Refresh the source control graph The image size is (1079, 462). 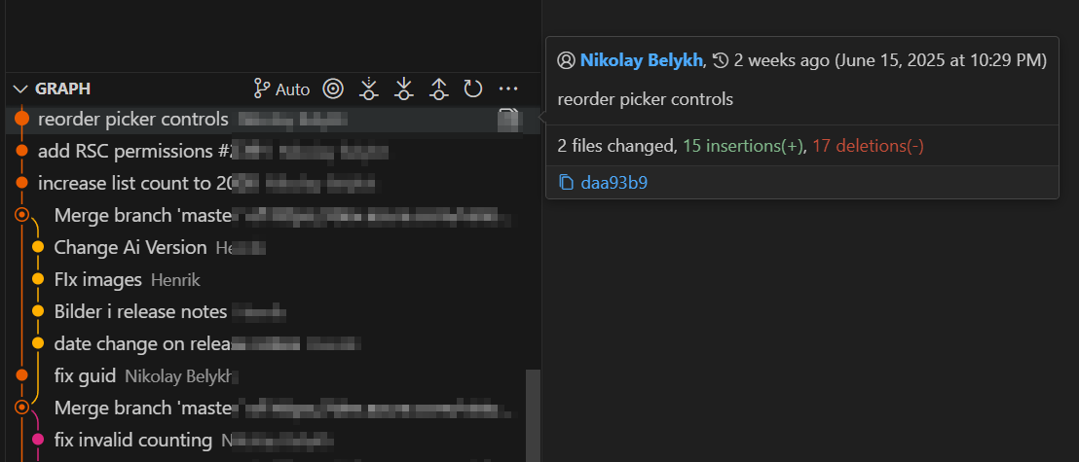pos(473,89)
